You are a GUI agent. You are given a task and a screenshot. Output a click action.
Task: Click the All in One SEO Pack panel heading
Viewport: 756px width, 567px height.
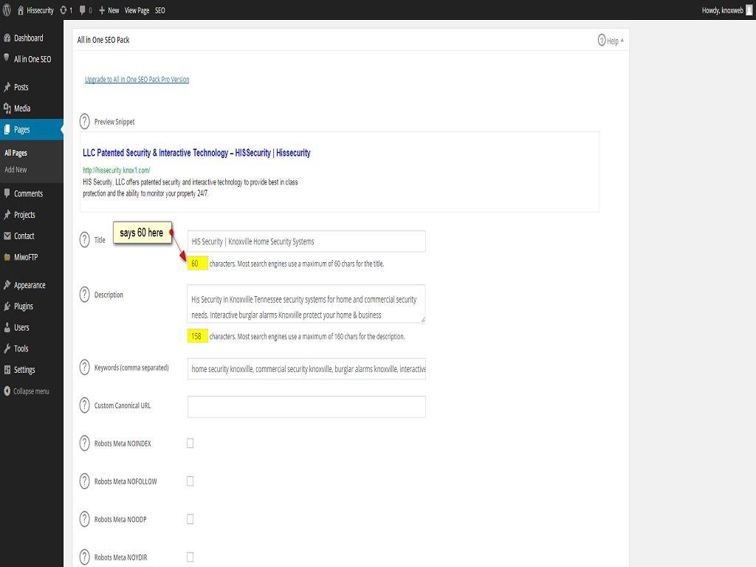[x=103, y=40]
